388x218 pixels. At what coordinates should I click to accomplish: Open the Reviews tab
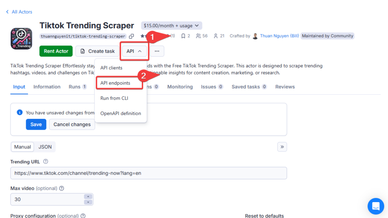[x=285, y=87]
